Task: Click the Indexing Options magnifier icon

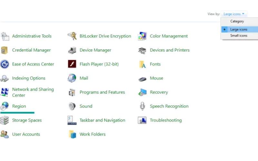Action: click(x=5, y=78)
